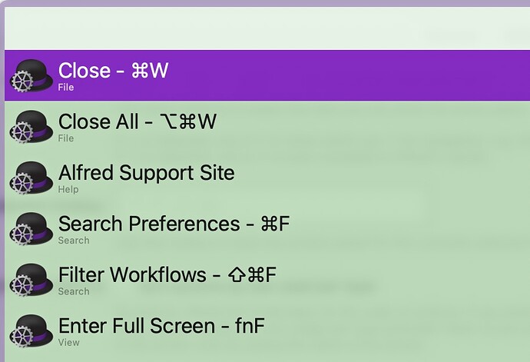Choose the Close All – ⌥⌘W result

(x=267, y=127)
